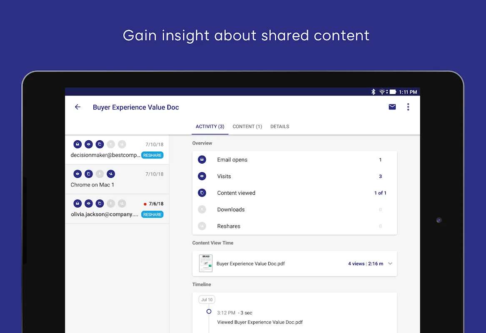The image size is (486, 333).
Task: Click reshare people icon in Chrome on Mac row
Action: tap(111, 174)
